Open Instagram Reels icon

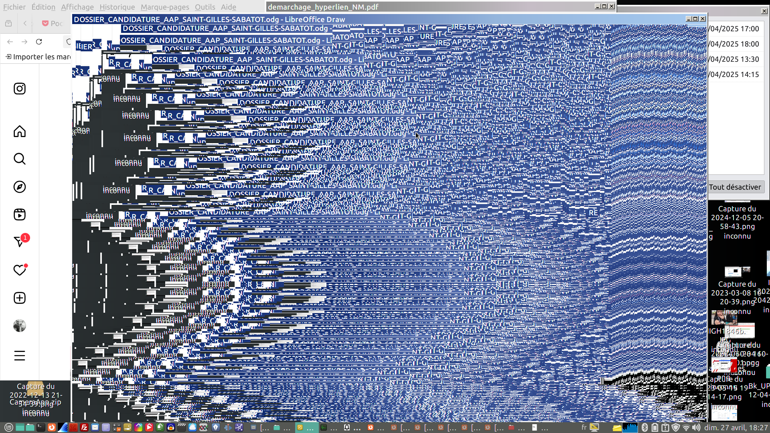click(19, 214)
